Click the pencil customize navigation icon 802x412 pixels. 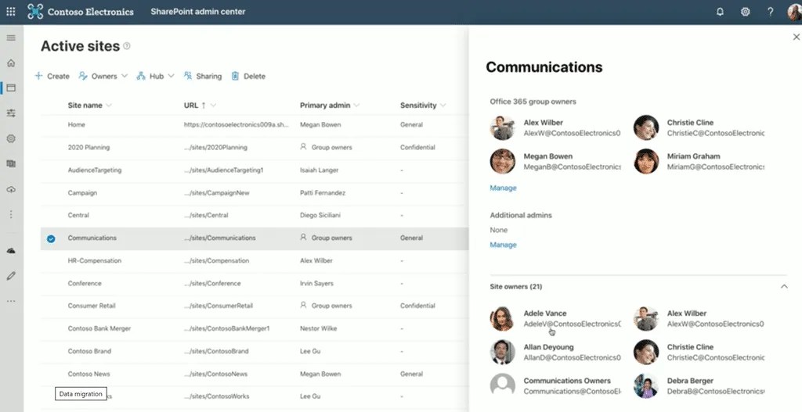coord(11,276)
